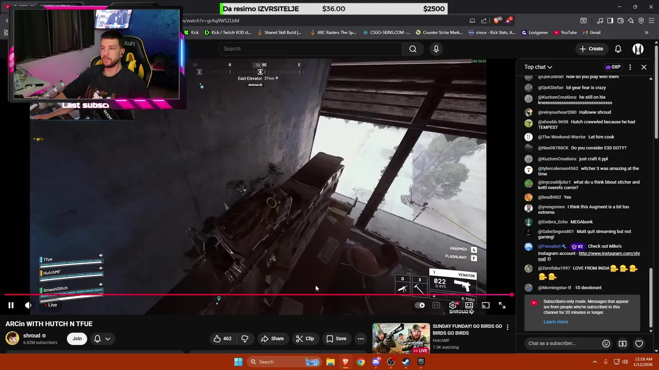Image resolution: width=659 pixels, height=370 pixels.
Task: Save video to a playlist
Action: click(x=336, y=339)
